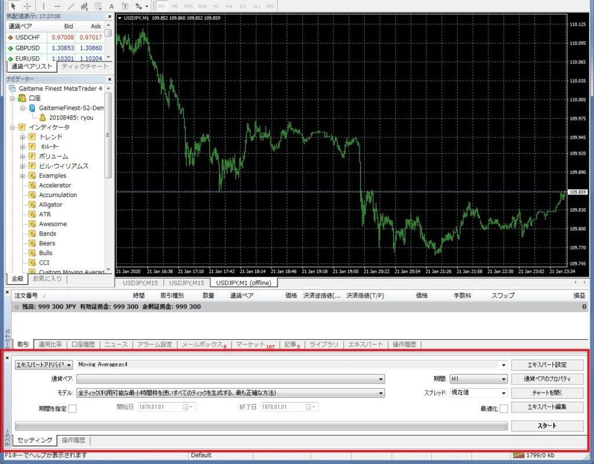Click the 通貨ペアのプロパティ button
The image size is (594, 464).
[548, 379]
